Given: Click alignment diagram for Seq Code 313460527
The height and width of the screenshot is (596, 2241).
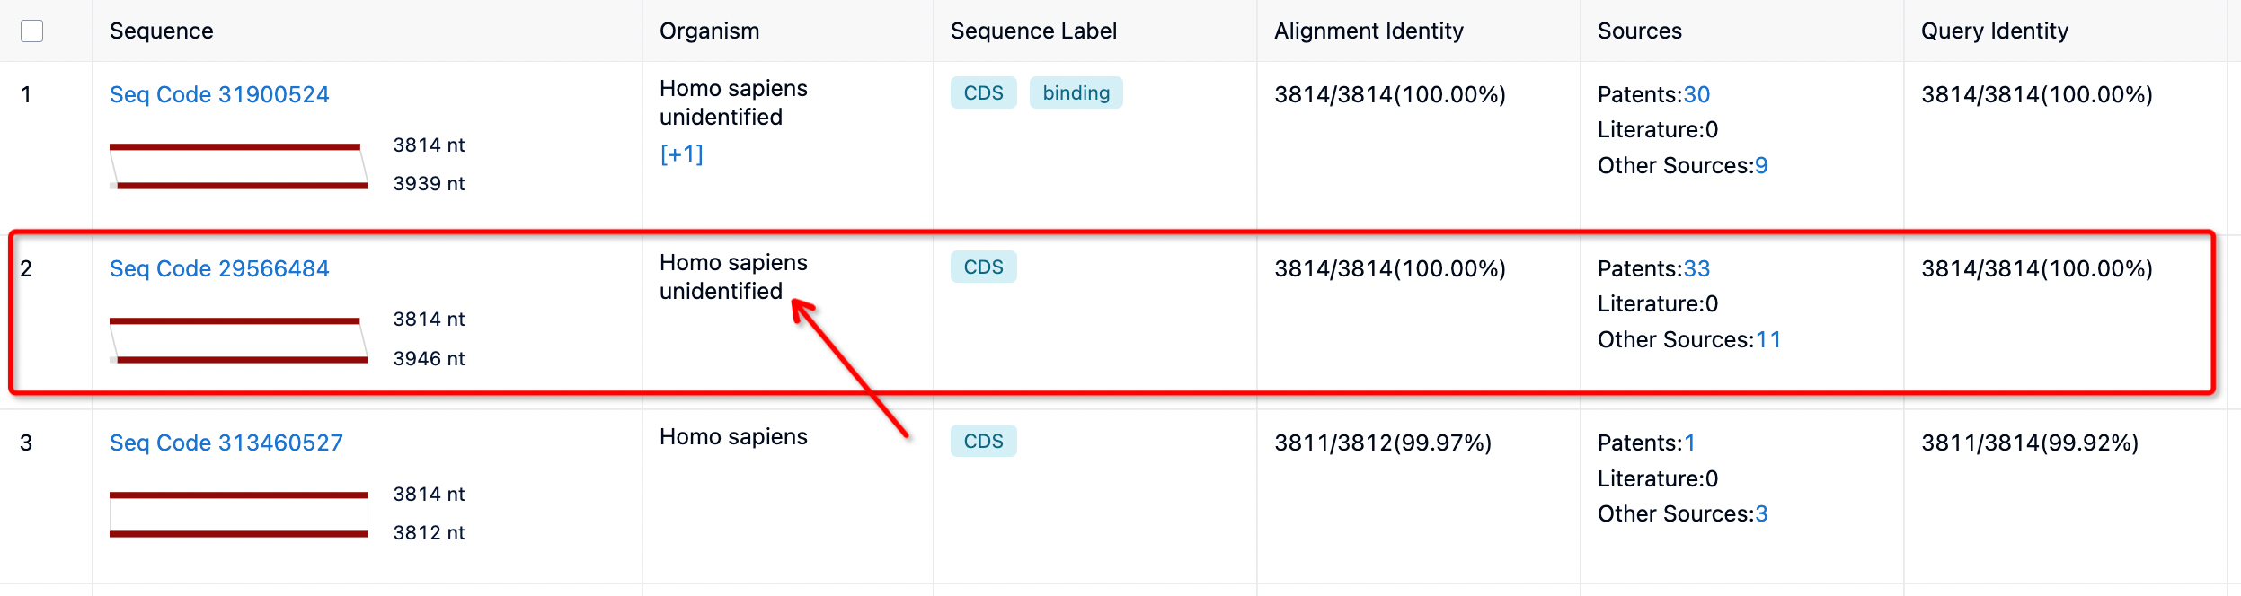Looking at the screenshot, I should pyautogui.click(x=239, y=514).
